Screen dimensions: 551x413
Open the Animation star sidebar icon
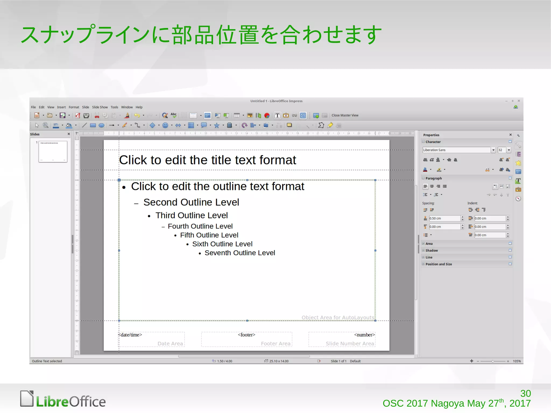[x=518, y=163]
